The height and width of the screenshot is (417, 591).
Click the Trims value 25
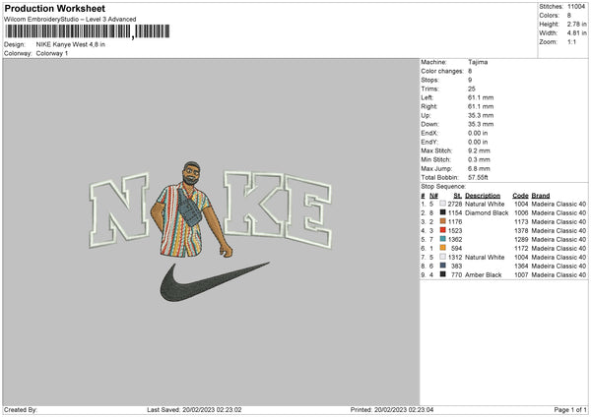click(x=472, y=89)
